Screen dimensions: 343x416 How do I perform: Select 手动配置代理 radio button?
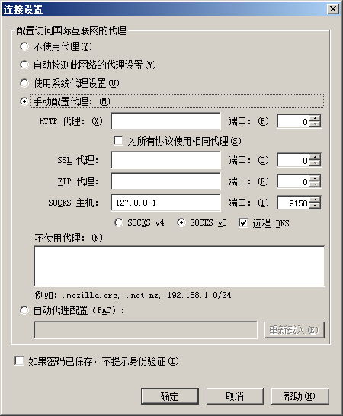click(24, 101)
